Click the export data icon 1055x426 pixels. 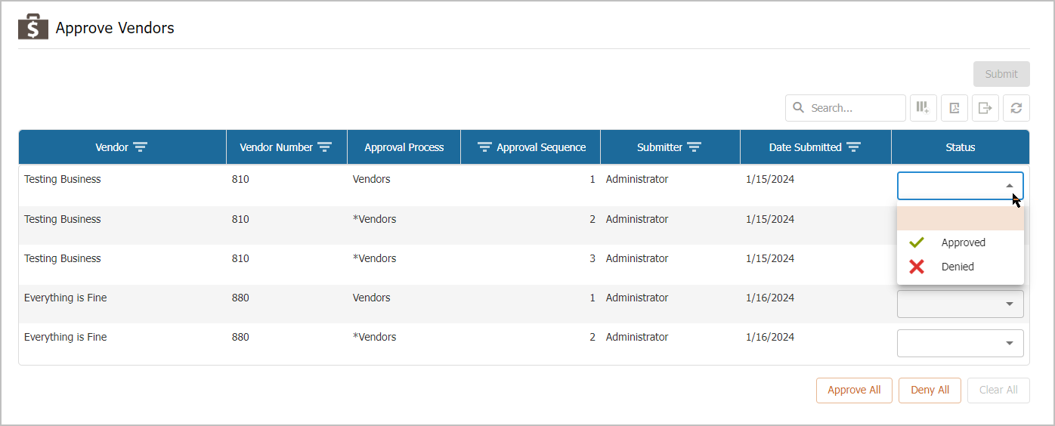(985, 108)
